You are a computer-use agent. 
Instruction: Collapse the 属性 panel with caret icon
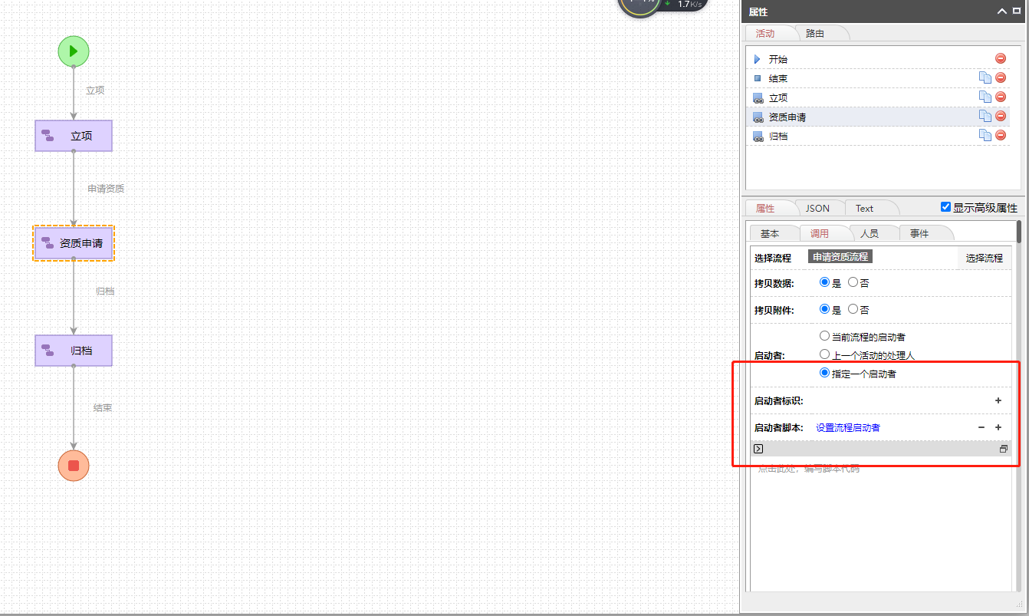1002,12
